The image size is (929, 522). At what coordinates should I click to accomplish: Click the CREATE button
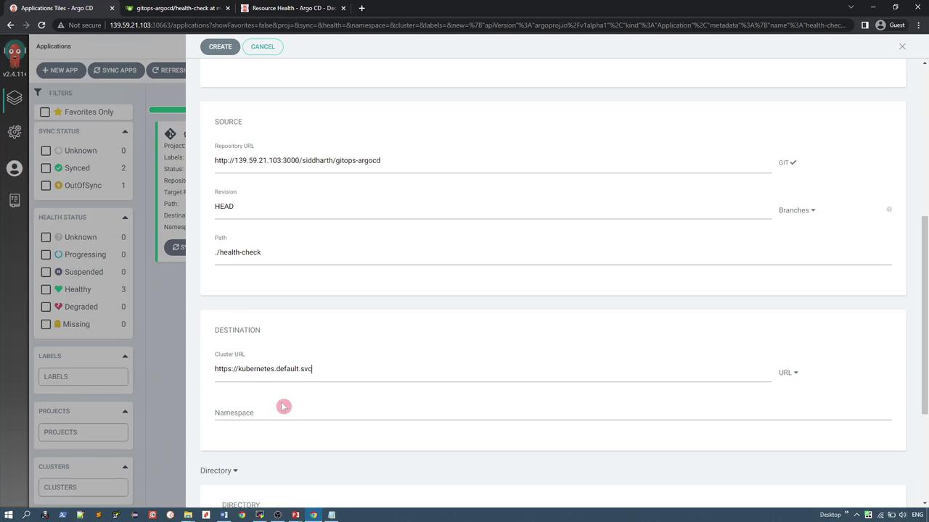point(220,46)
